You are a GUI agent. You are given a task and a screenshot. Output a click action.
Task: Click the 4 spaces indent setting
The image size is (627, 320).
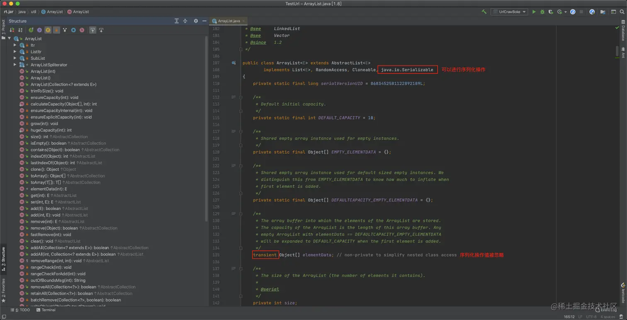coord(608,317)
